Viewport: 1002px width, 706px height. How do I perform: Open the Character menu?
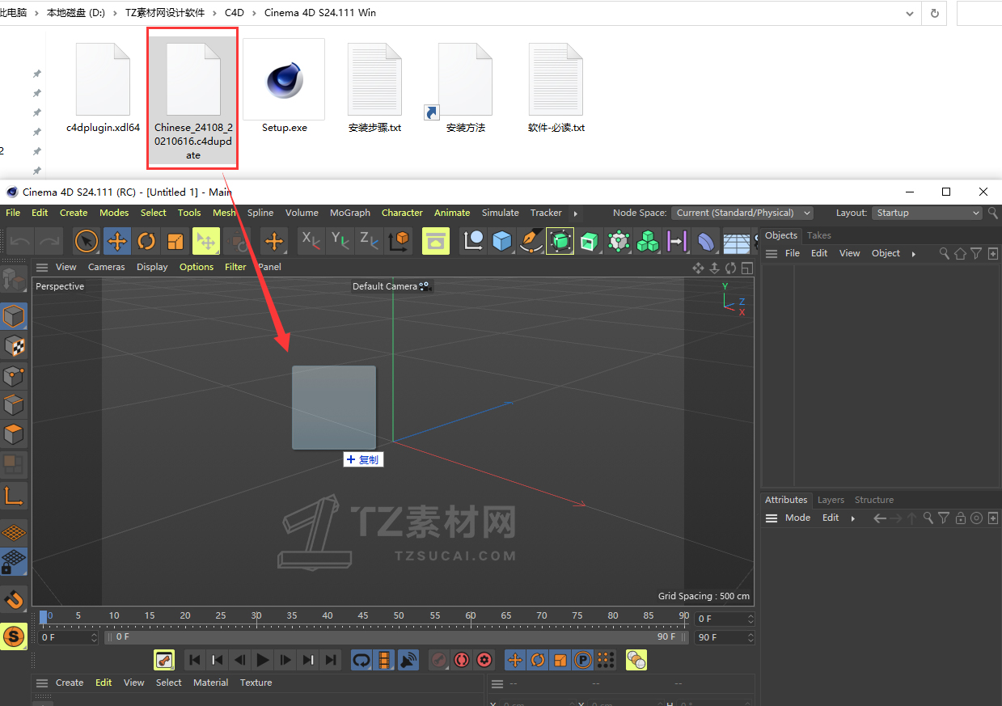(402, 213)
